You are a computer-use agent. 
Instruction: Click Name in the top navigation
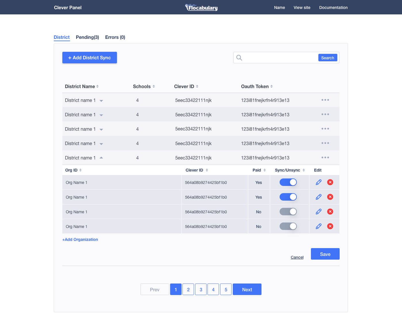click(x=280, y=7)
